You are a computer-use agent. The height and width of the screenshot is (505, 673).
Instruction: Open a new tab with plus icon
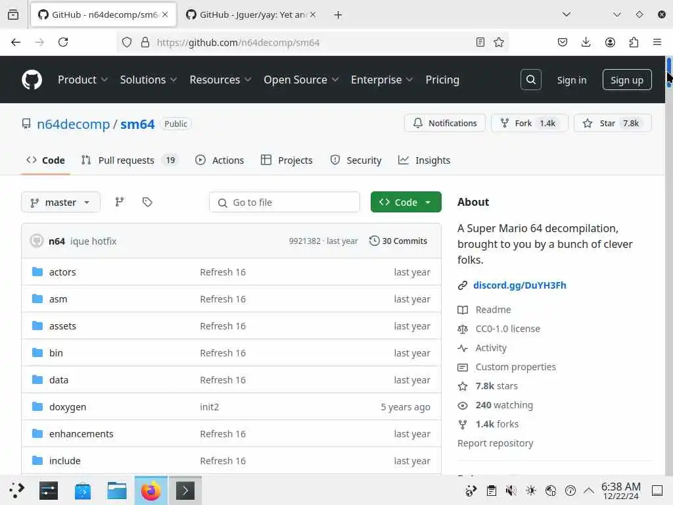tap(338, 15)
